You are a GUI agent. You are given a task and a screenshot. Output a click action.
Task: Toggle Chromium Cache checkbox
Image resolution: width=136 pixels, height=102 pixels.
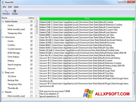tap(31, 41)
